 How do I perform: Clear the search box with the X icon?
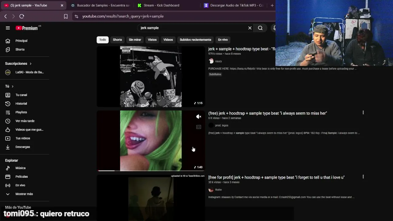250,28
